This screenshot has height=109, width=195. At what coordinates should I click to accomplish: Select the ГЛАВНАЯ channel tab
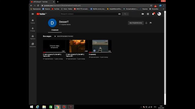click(x=55, y=30)
